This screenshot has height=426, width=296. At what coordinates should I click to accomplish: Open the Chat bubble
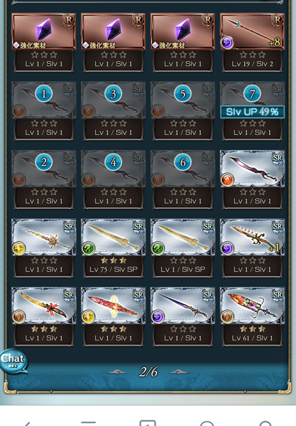(x=13, y=361)
